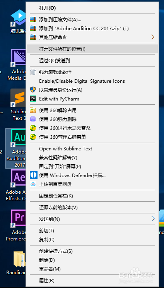The width and height of the screenshot is (164, 288).
Task: Select the Adobe Media Encoder desktop shortcut
Action: tap(17, 65)
